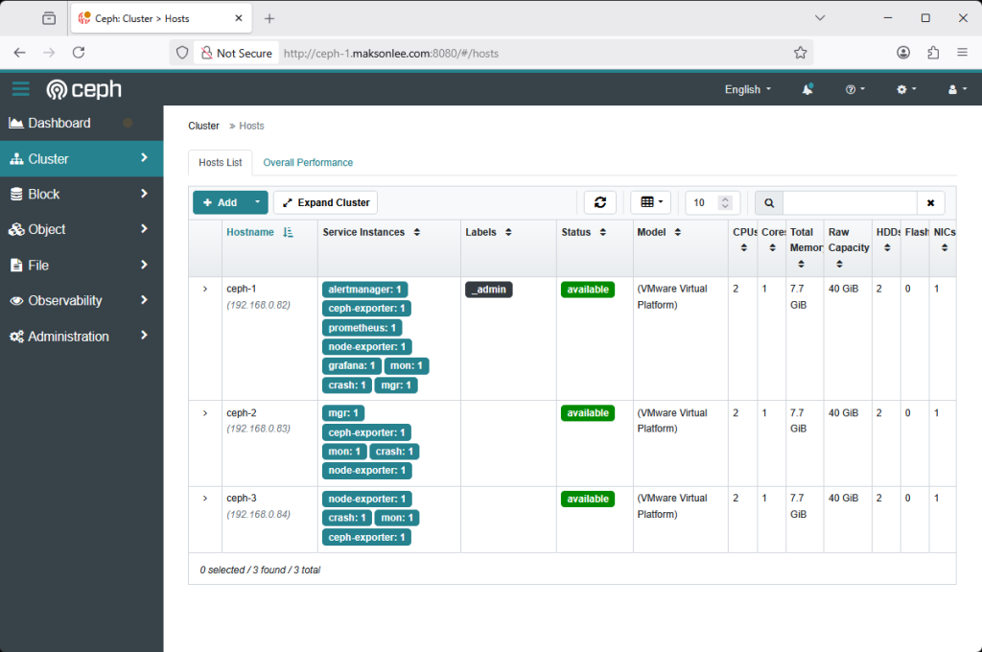
Task: Sort by Raw Capacity column
Action: (x=849, y=248)
